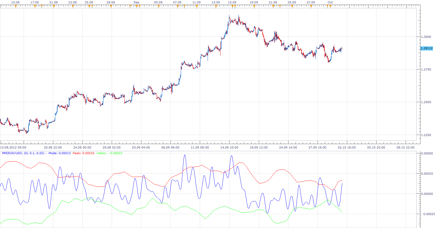Select the orange marker under 25.09
435x228 pixels.
(x=292, y=6)
